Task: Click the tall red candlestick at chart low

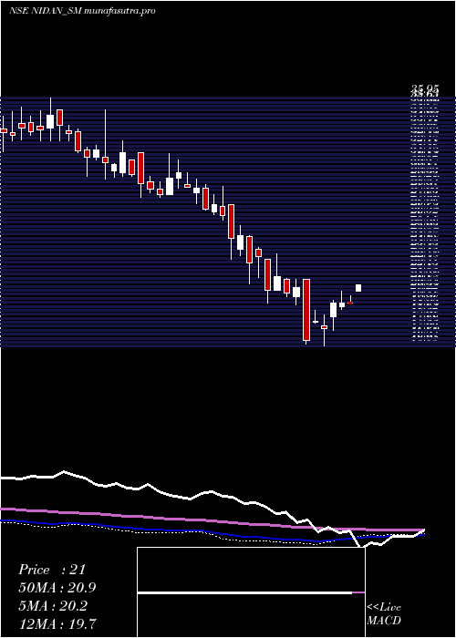Action: tap(306, 310)
